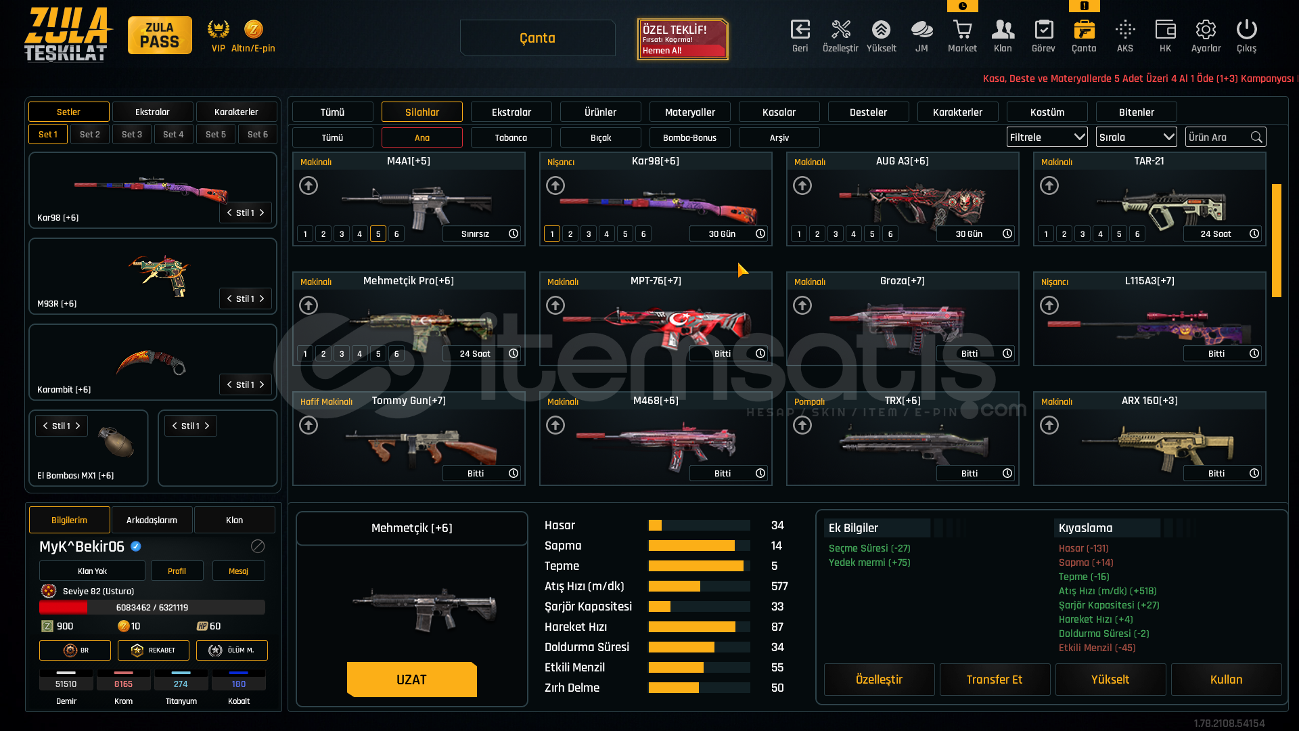Open the Görev tasks icon
1299x731 pixels.
point(1043,30)
